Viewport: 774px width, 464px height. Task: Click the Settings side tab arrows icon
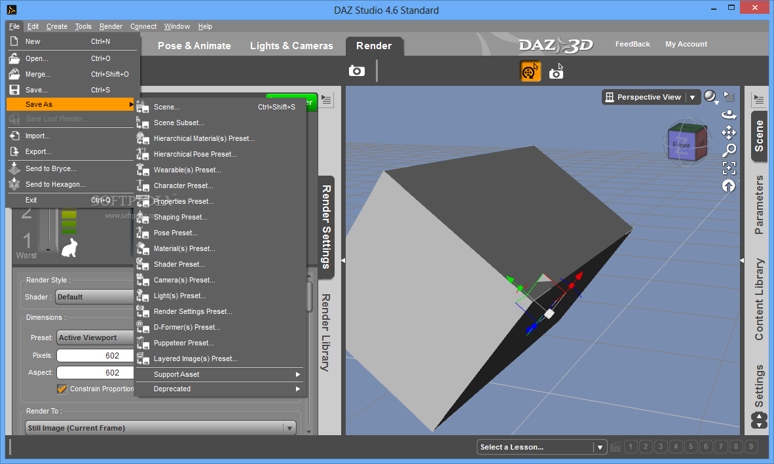[759, 420]
